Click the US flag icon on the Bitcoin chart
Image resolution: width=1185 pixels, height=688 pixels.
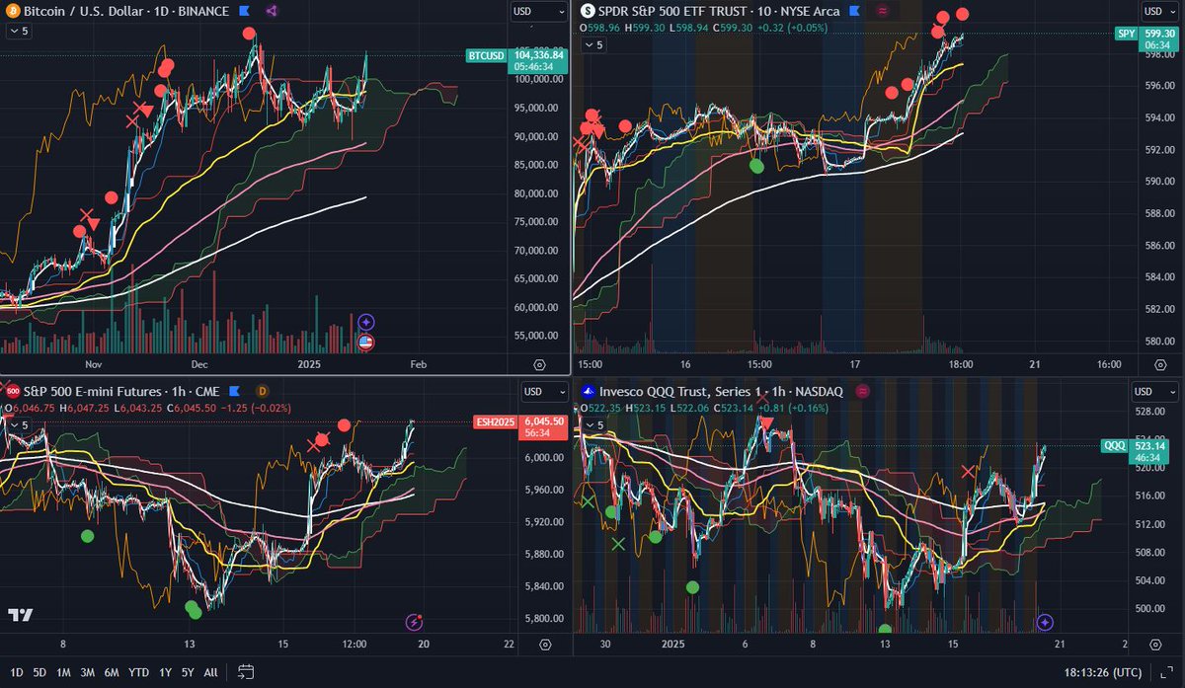pos(365,343)
